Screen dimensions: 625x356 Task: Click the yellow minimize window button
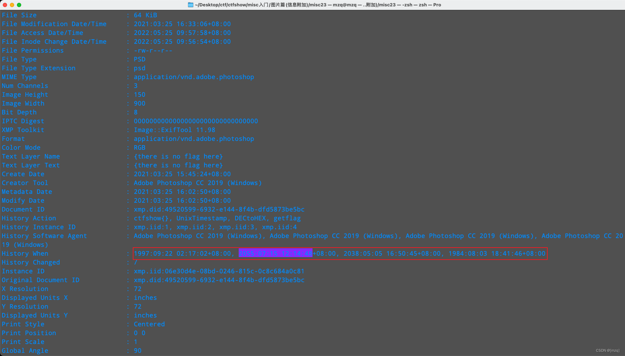coord(12,5)
